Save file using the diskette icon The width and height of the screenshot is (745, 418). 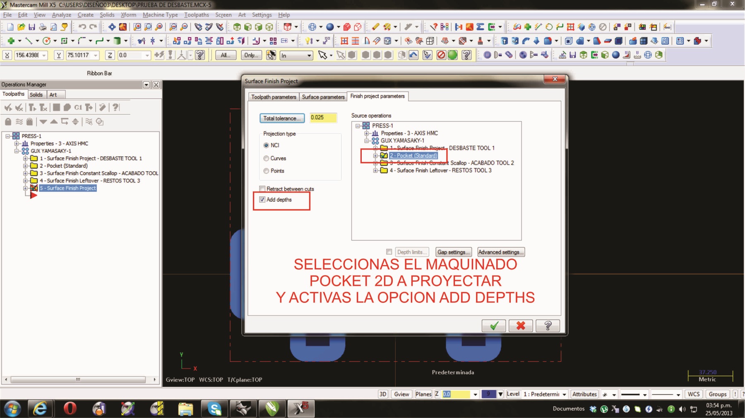click(x=32, y=27)
